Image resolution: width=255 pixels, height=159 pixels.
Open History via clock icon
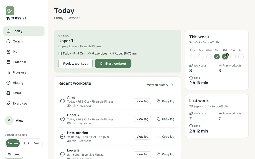pos(8,83)
